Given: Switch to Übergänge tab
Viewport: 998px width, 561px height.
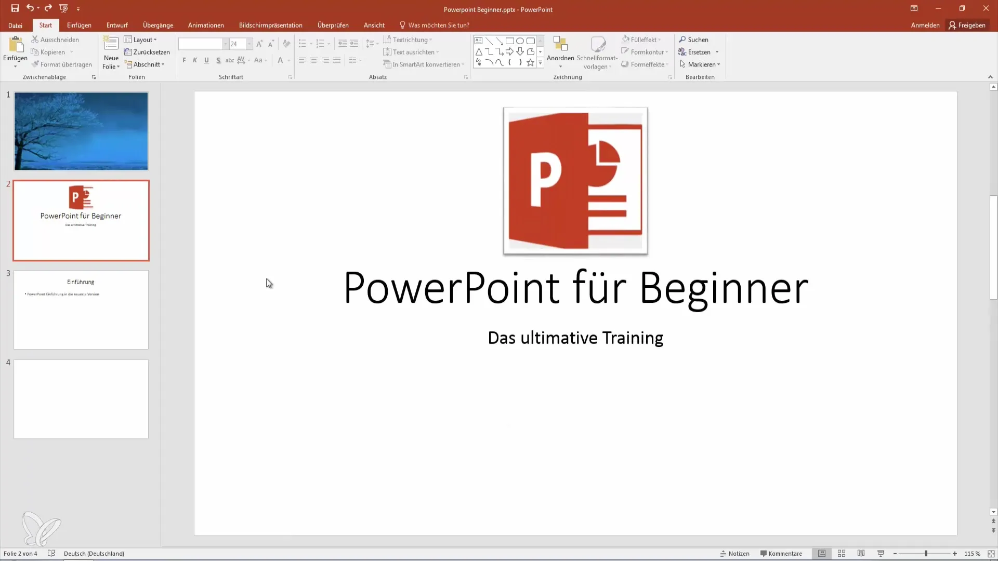Looking at the screenshot, I should [158, 25].
